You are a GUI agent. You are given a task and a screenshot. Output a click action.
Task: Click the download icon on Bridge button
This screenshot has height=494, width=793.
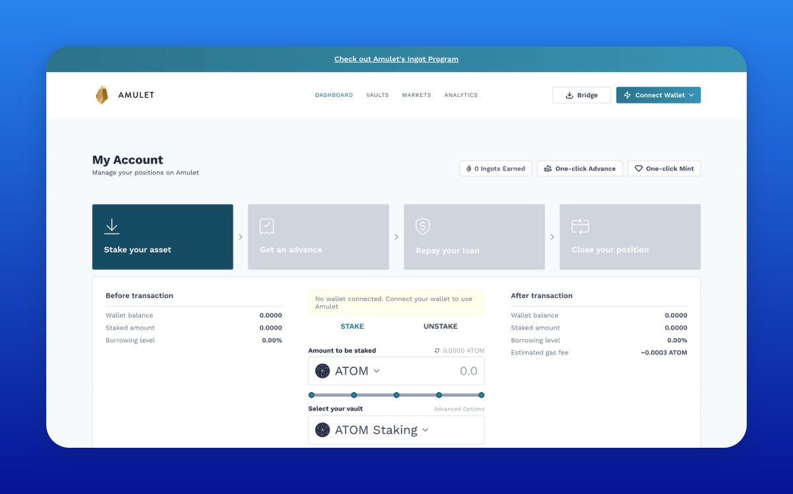[570, 95]
